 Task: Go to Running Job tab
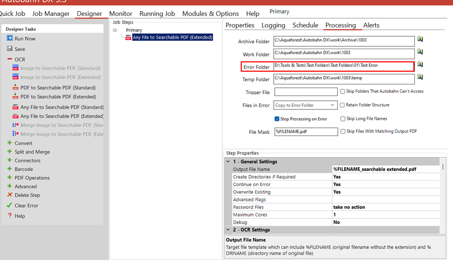[157, 13]
